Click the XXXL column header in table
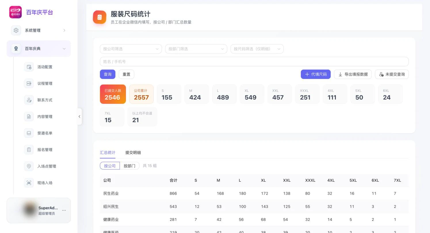This screenshot has width=430, height=233. tap(310, 180)
